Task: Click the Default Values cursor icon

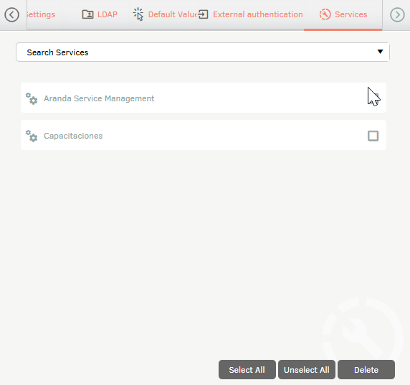Action: pyautogui.click(x=138, y=14)
